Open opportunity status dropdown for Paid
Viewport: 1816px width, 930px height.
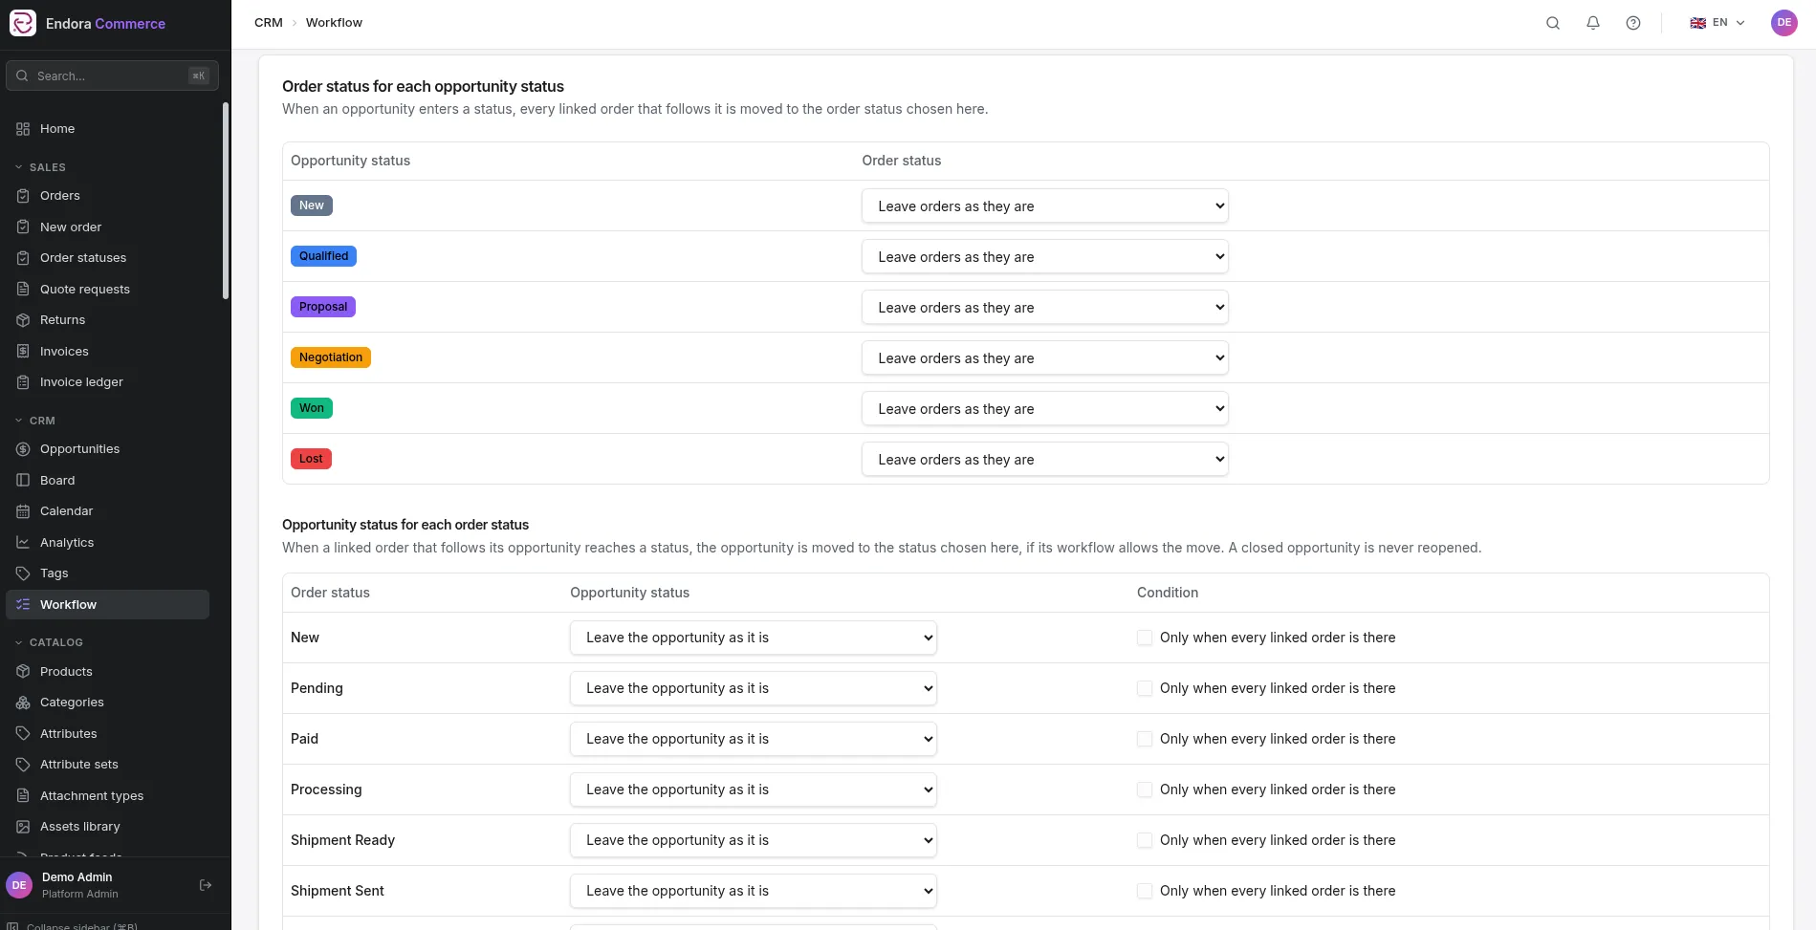point(753,739)
